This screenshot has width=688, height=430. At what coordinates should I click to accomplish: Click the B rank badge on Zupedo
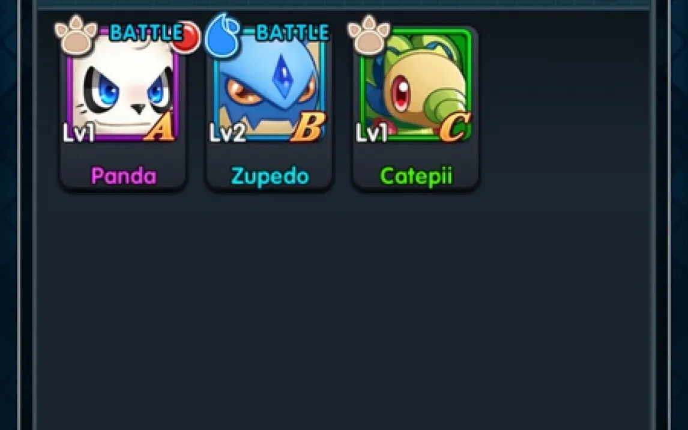coord(309,127)
